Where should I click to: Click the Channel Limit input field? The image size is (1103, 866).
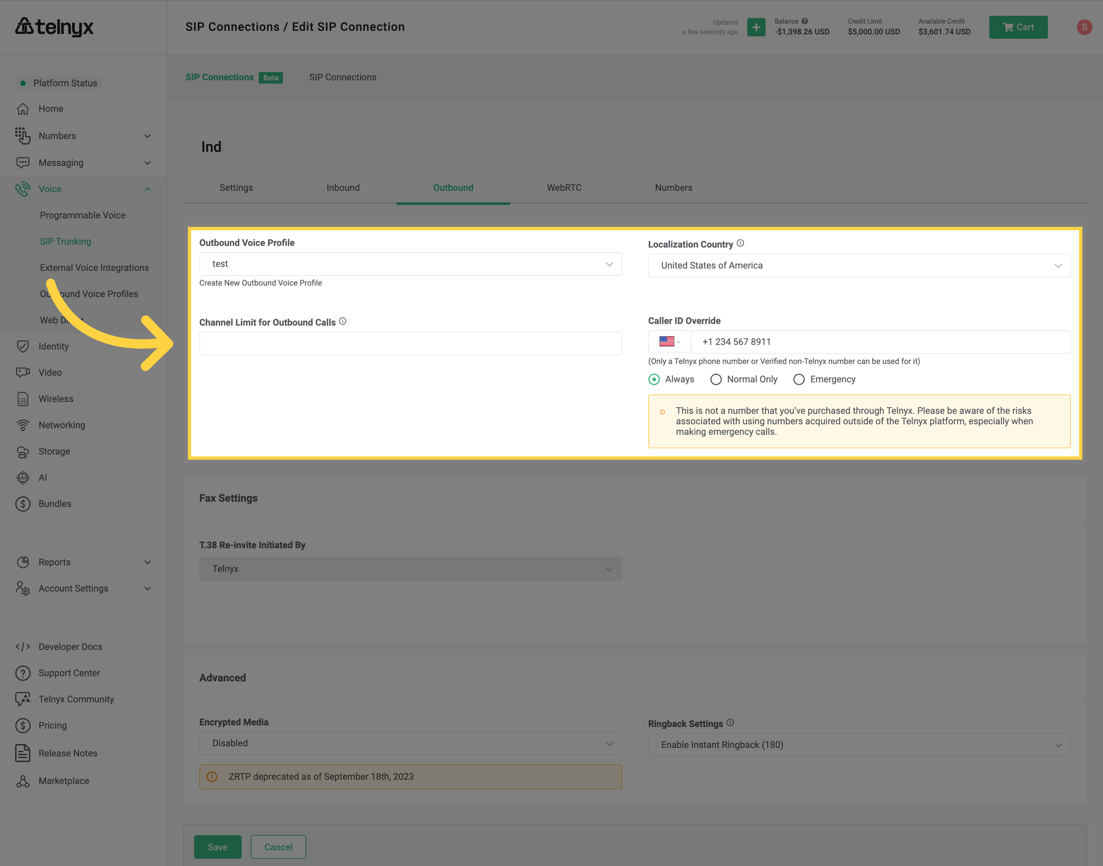(x=410, y=344)
